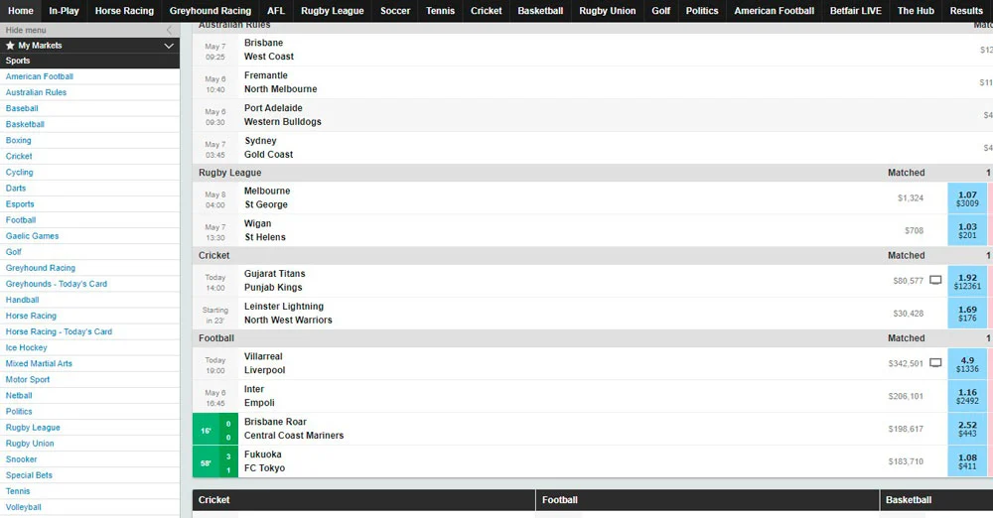Image resolution: width=993 pixels, height=518 pixels.
Task: Open Melbourne vs St George match
Action: [266, 197]
